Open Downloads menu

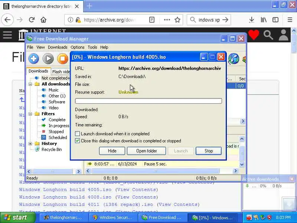[x=58, y=47]
